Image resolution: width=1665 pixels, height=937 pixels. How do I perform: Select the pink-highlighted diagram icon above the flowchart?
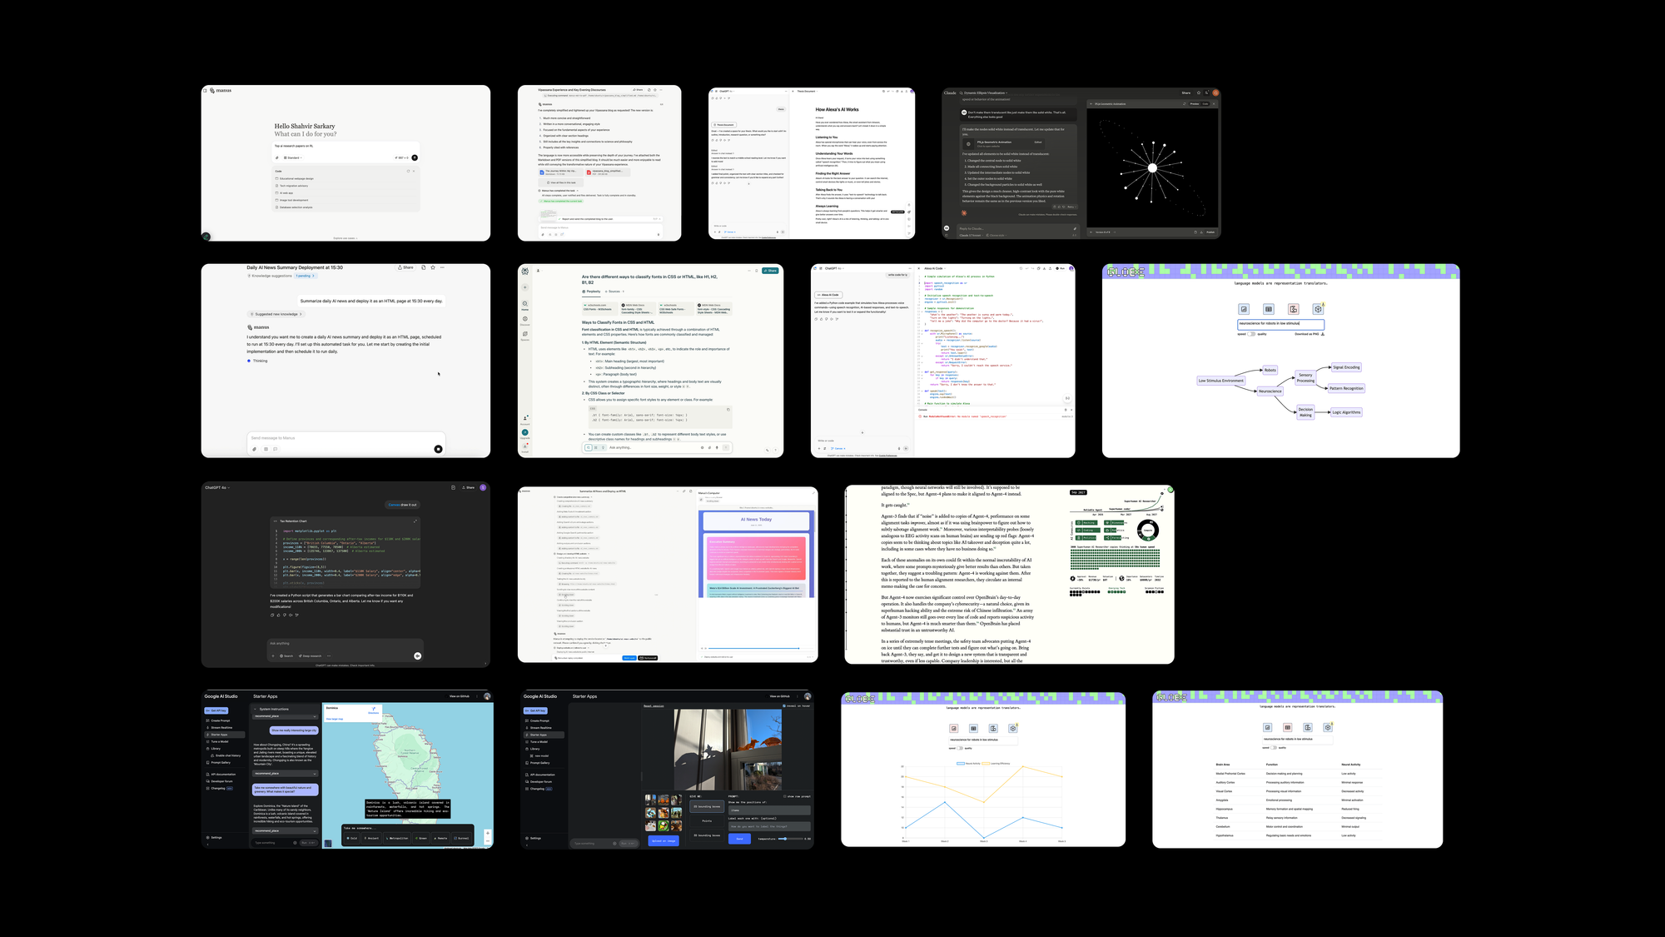coord(1293,309)
